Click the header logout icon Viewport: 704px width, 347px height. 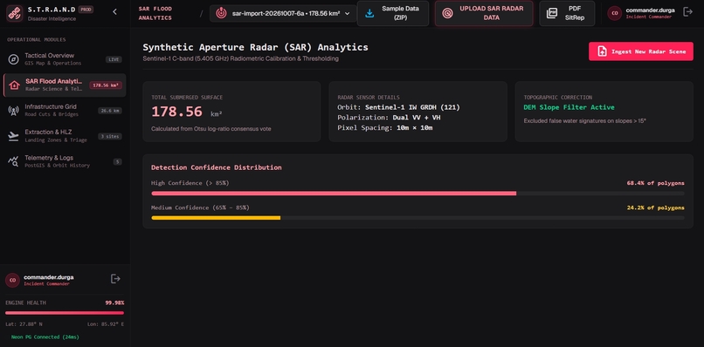pos(687,12)
